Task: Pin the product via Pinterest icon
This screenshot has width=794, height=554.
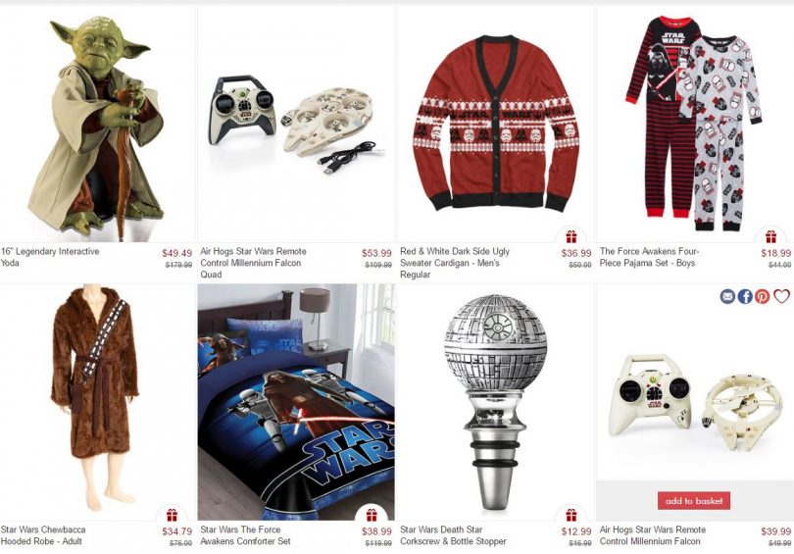Action: (x=762, y=296)
